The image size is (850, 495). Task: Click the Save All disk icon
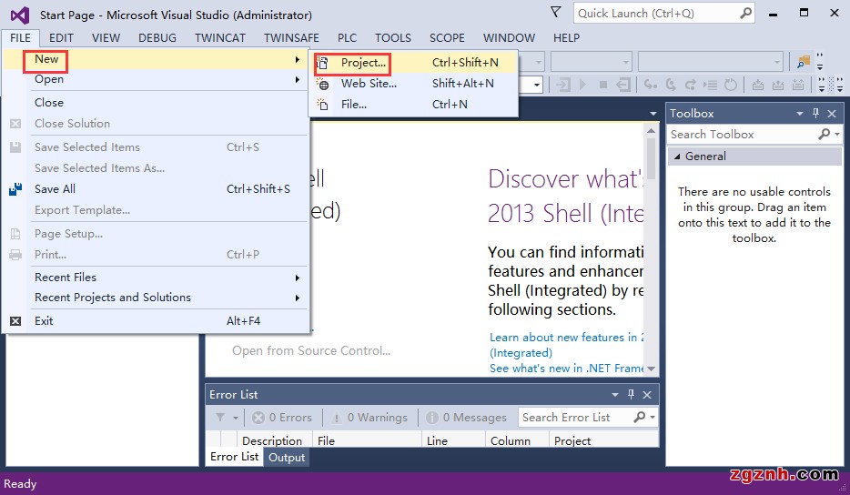click(15, 189)
